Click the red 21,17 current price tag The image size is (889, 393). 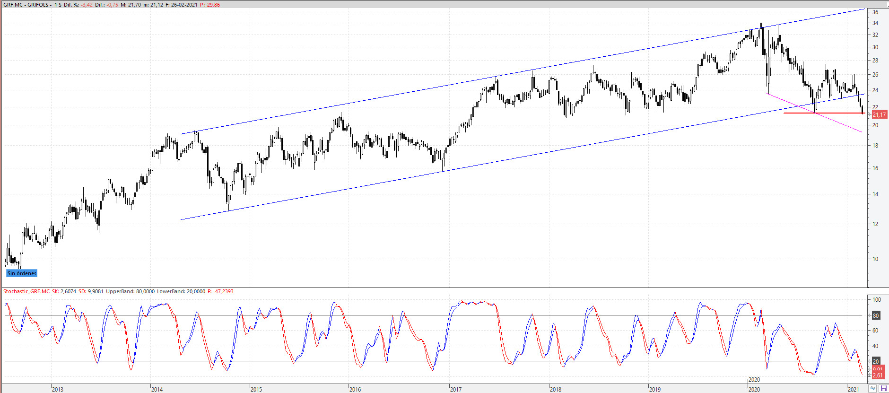tap(879, 115)
